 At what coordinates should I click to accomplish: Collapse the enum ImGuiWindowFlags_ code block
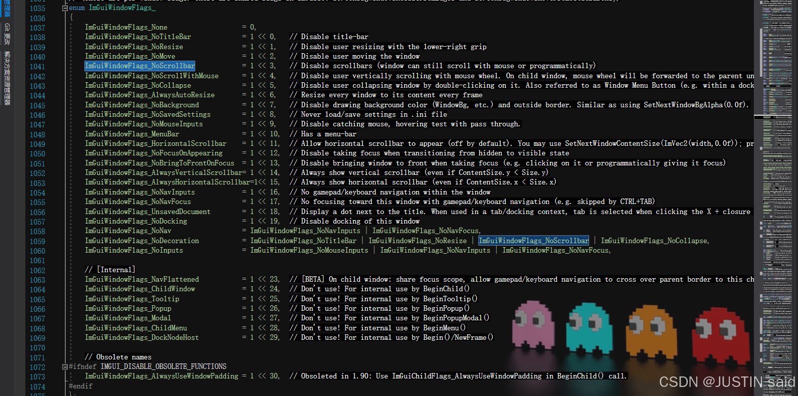pyautogui.click(x=65, y=8)
